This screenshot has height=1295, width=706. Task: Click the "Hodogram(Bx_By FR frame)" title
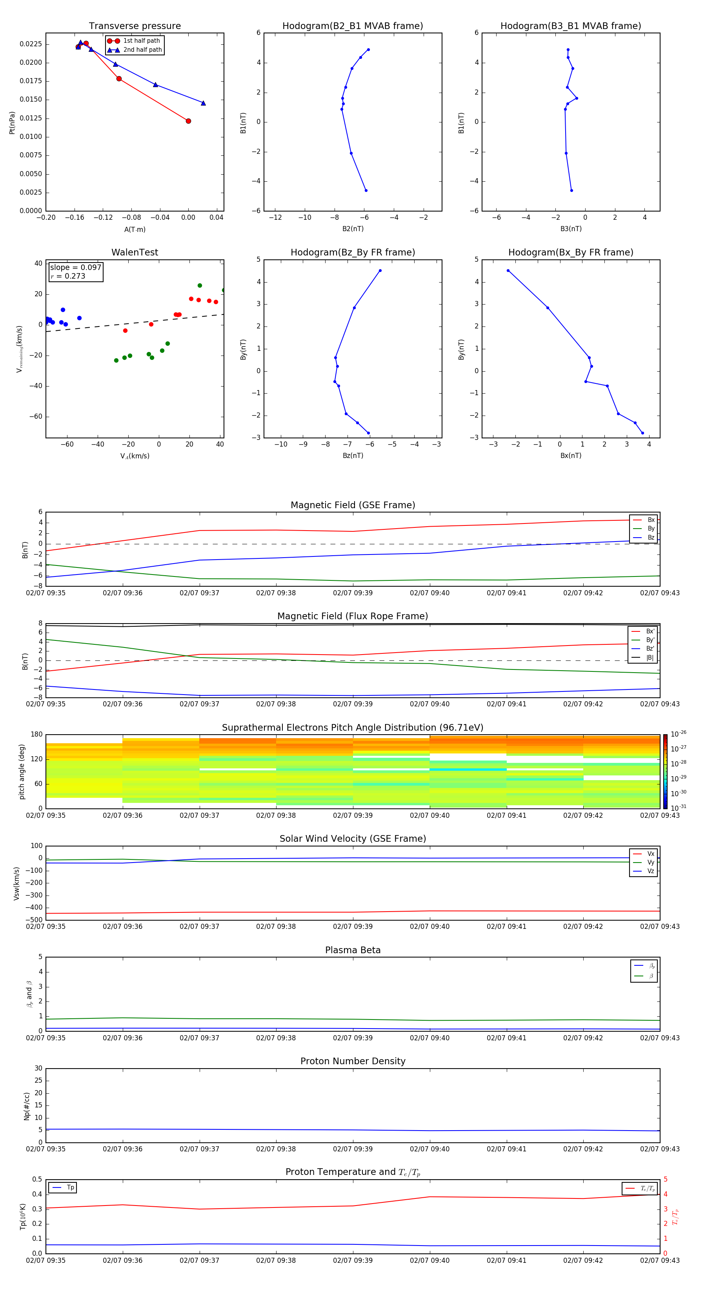click(571, 252)
